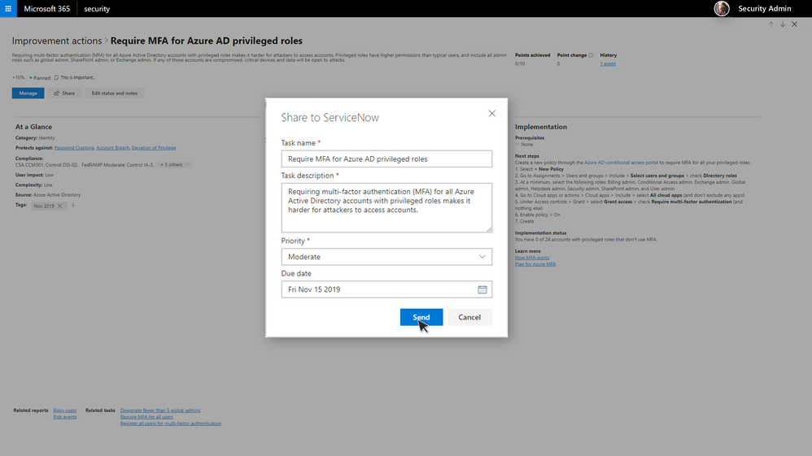Viewport: 812px width, 456px height.
Task: Click Microsoft 365 in the top bar
Action: pos(46,9)
